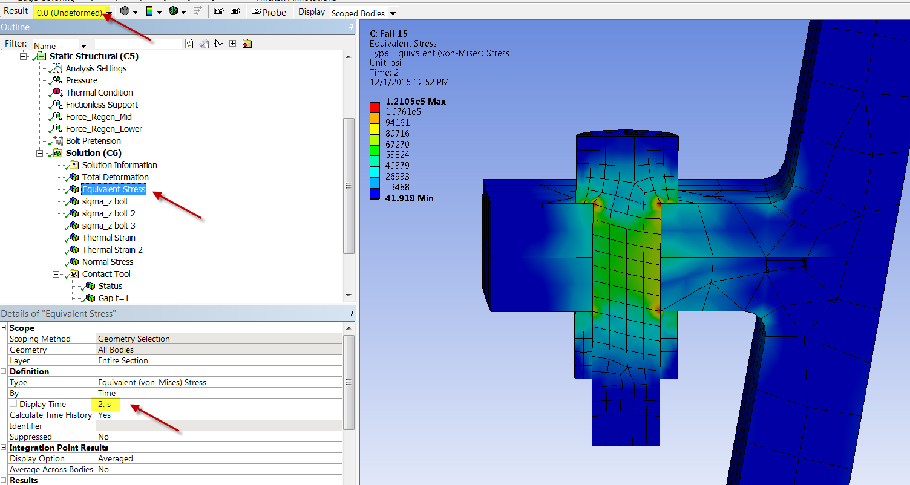This screenshot has width=910, height=485.
Task: Collapse the Static Structural (C5) node
Action: pos(24,56)
